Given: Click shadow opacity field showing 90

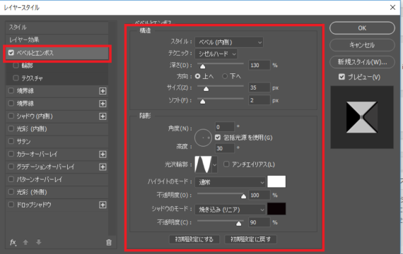Looking at the screenshot, I should pyautogui.click(x=259, y=222).
